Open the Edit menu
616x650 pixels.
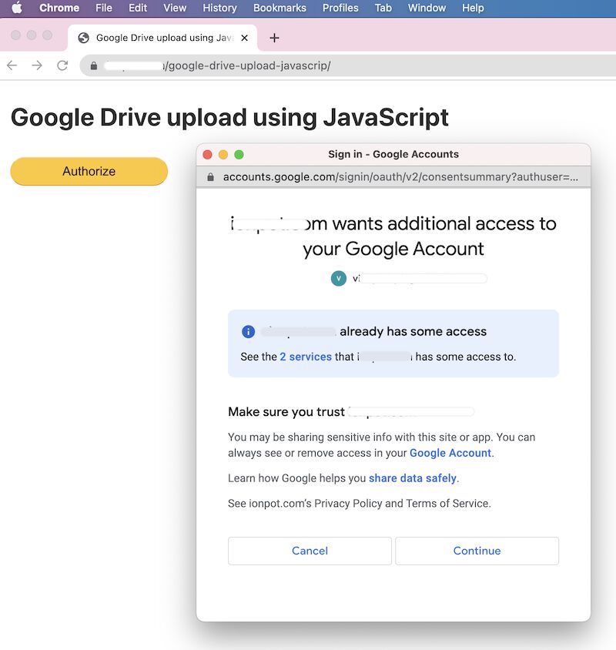click(138, 8)
